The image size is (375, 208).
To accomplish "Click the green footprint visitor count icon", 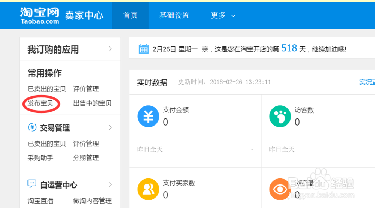I will (280, 116).
